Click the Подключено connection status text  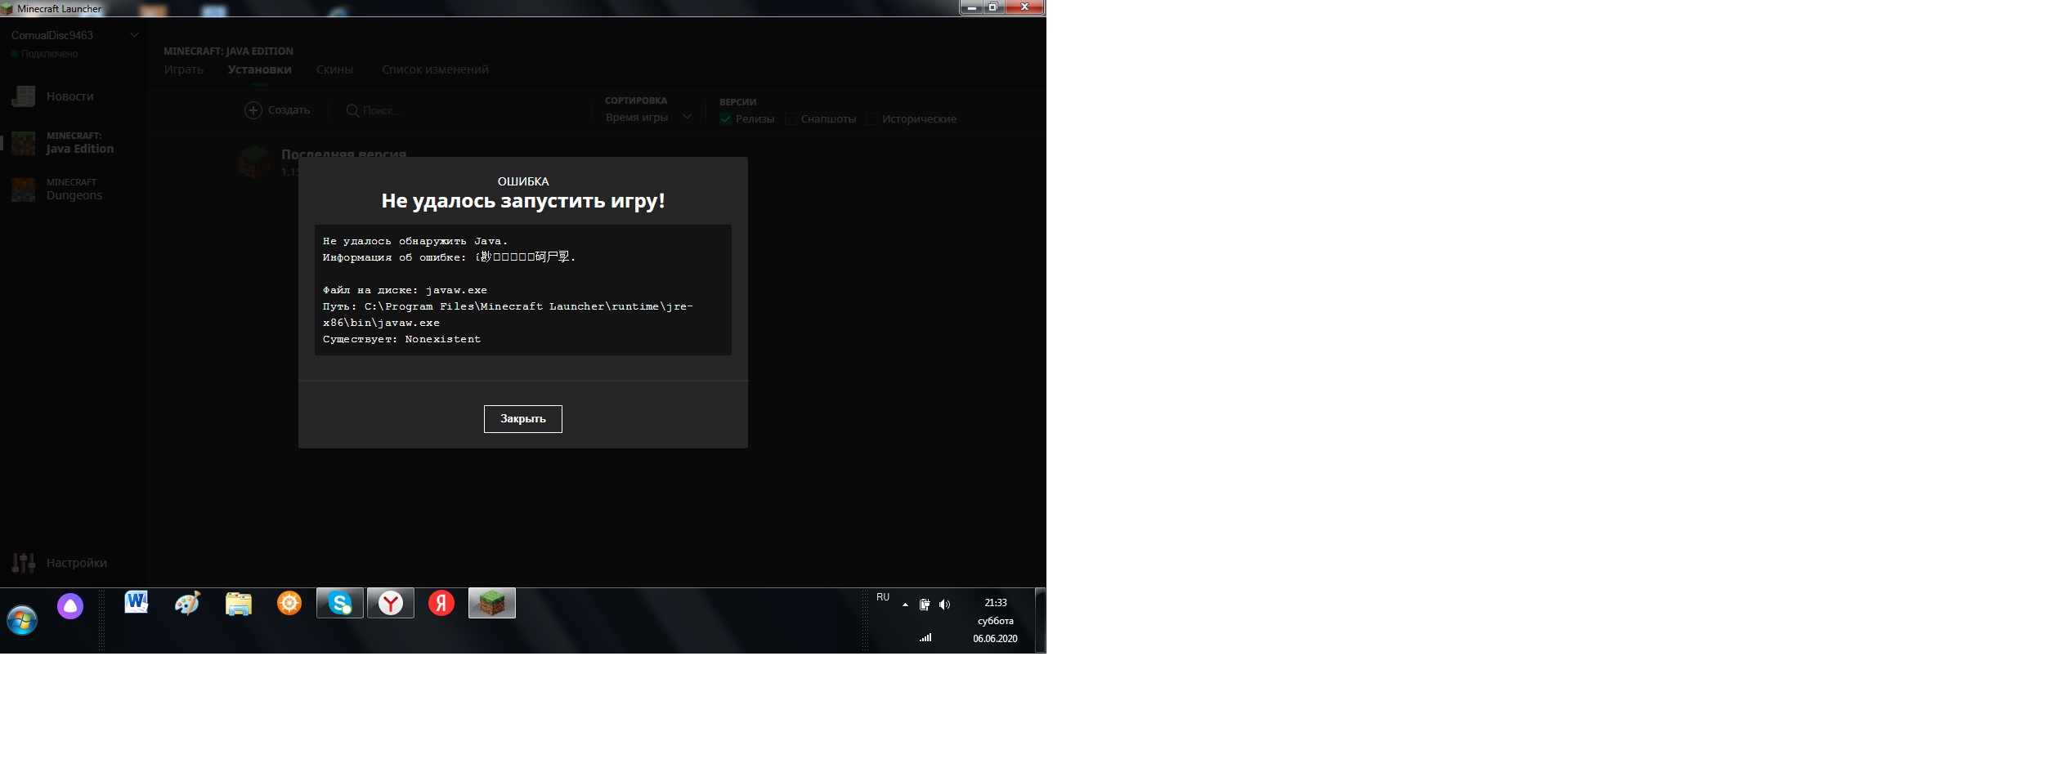(x=50, y=54)
